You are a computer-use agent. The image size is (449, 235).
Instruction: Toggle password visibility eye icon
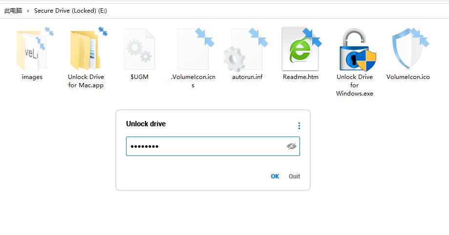[292, 146]
